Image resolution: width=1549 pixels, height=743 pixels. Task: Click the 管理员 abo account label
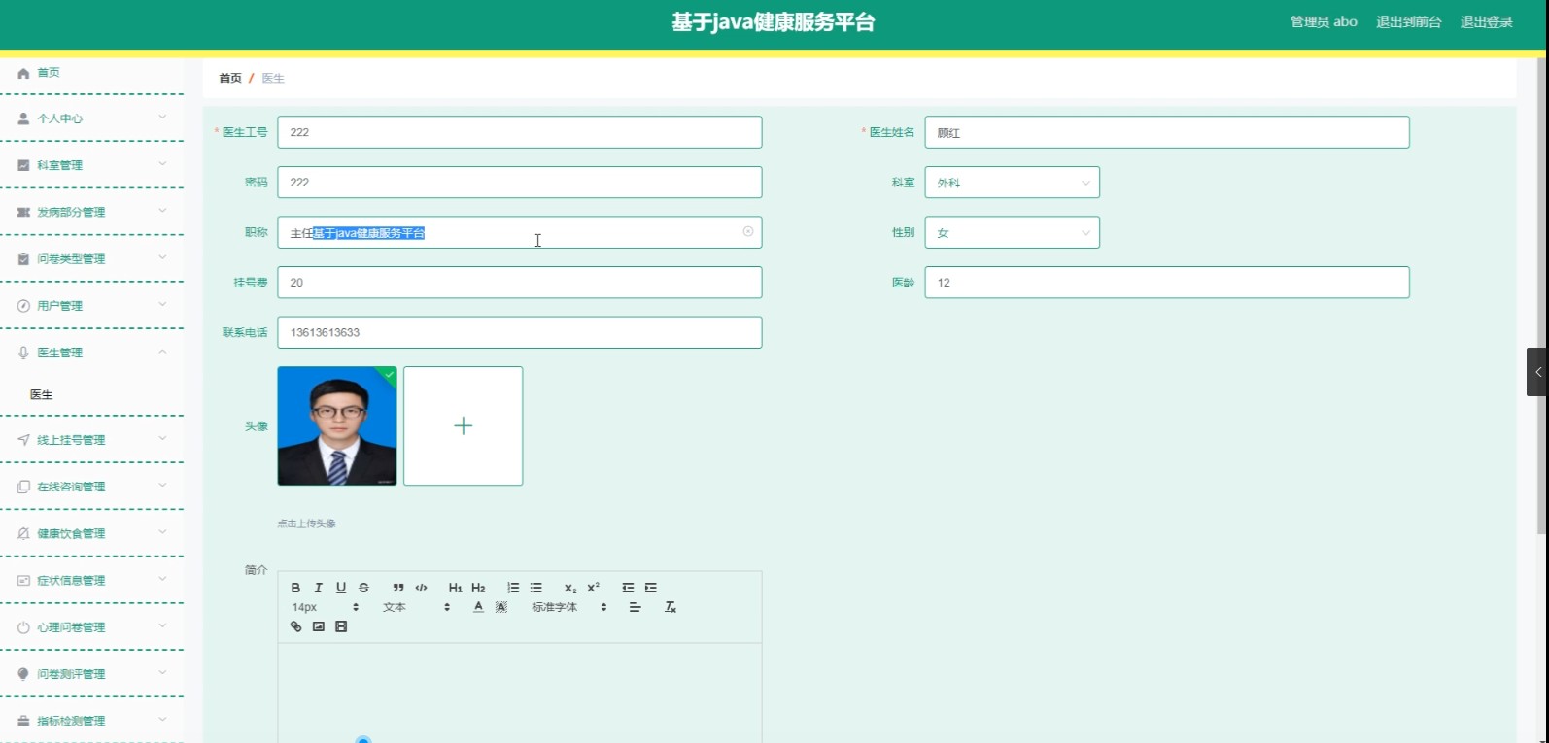click(x=1324, y=21)
